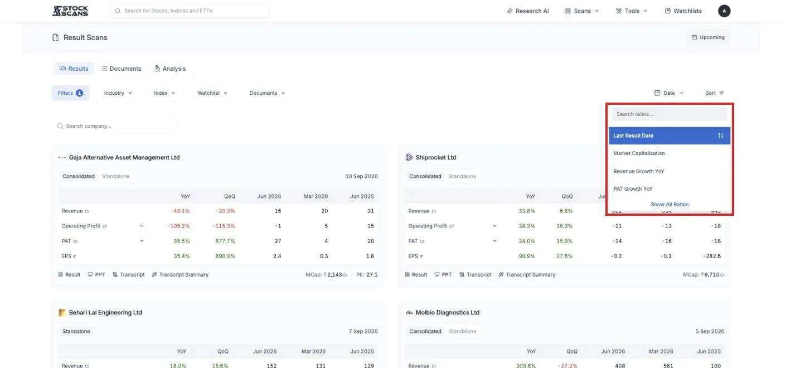Click the Behari Lal Engineering logo icon

(62, 313)
